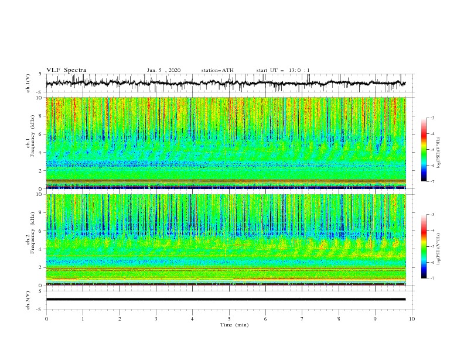Click the "5" tick on ch.1(V) axis
This screenshot has height=358, width=464.
click(42, 74)
